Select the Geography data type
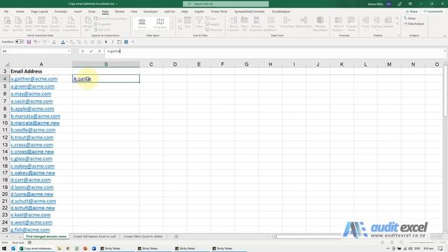Image resolution: width=448 pixels, height=252 pixels. 160,23
